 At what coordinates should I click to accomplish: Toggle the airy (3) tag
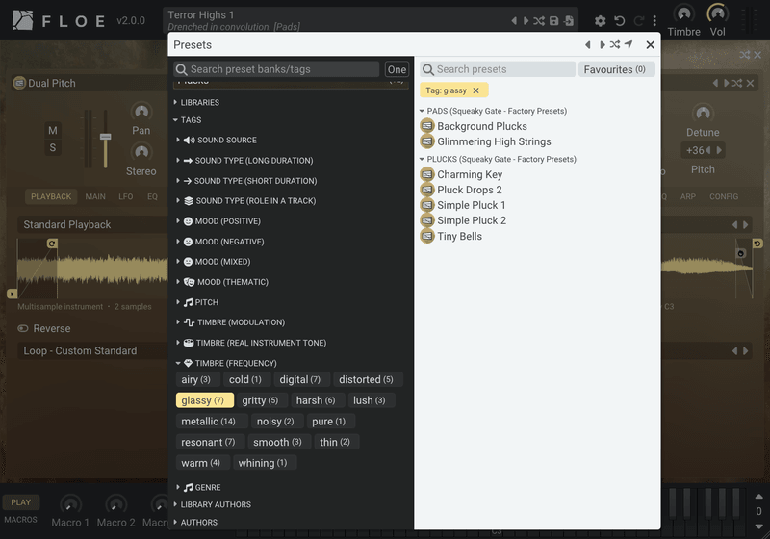196,379
